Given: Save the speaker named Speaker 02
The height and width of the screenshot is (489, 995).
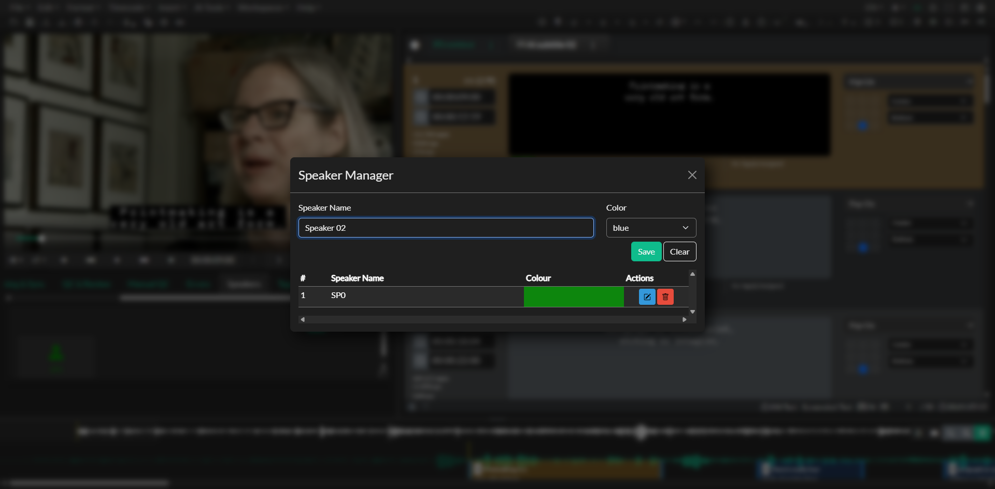Looking at the screenshot, I should click(646, 251).
